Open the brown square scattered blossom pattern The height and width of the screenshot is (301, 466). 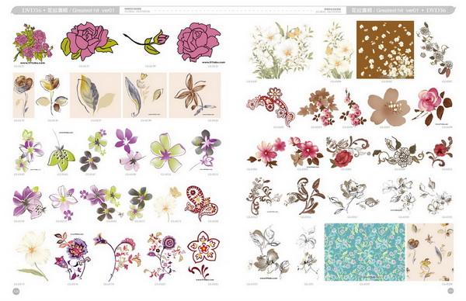[x=385, y=50]
